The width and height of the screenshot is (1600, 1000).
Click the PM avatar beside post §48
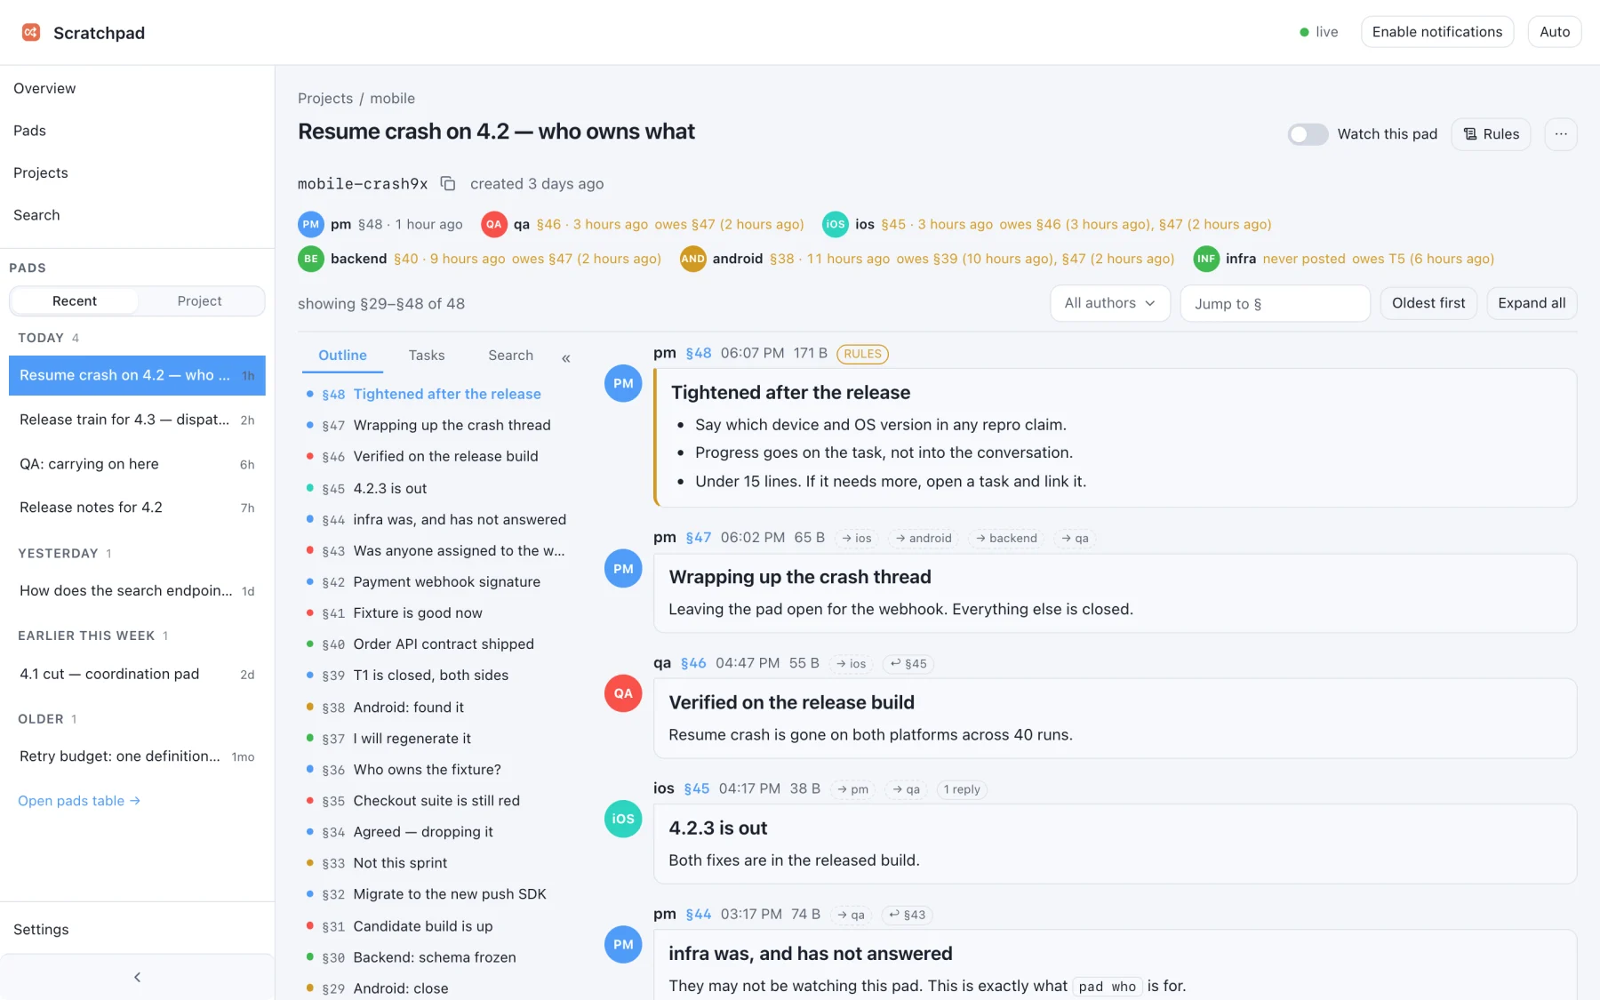[x=623, y=383]
